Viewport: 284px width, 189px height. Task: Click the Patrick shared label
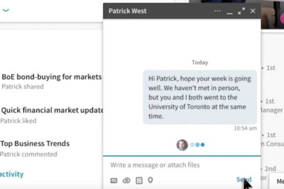tap(23, 86)
